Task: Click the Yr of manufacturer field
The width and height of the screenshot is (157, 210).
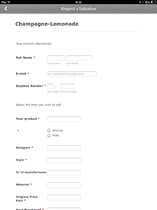Action: coord(64,173)
